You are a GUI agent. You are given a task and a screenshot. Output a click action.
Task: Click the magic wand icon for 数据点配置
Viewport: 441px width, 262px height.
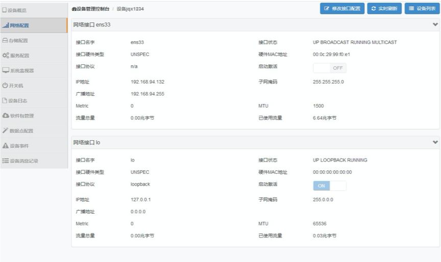point(5,130)
